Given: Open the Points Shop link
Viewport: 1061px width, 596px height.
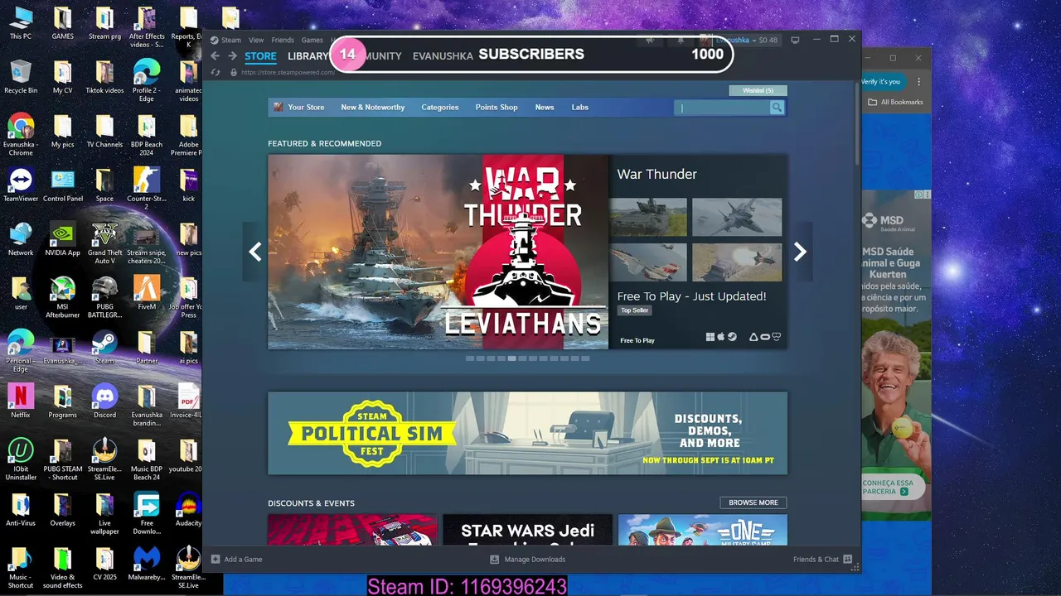Looking at the screenshot, I should click(x=497, y=108).
